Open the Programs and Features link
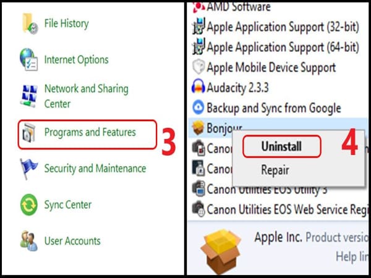The height and width of the screenshot is (278, 371). point(90,132)
